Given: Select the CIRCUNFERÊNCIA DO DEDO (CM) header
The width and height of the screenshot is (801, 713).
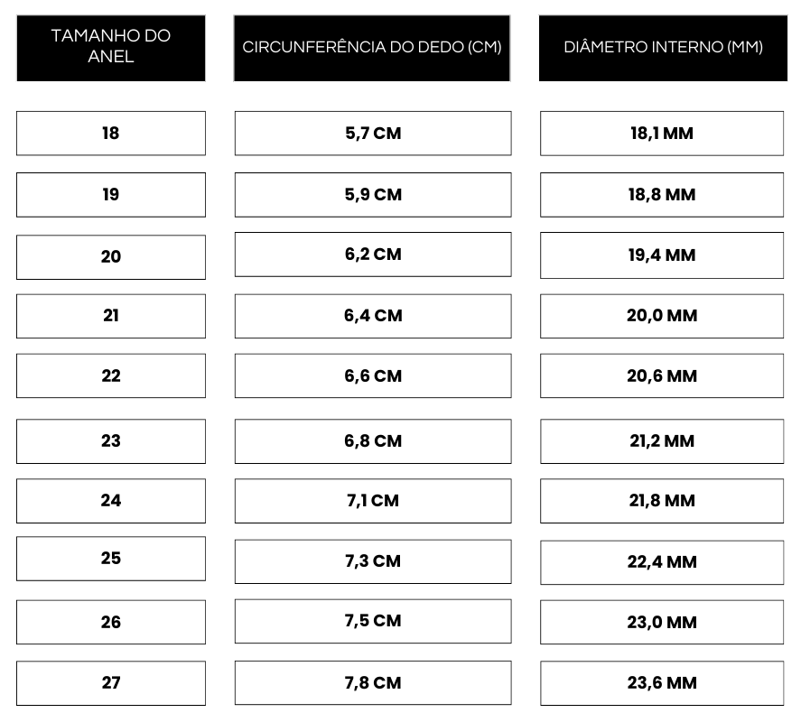Looking at the screenshot, I should [x=372, y=47].
